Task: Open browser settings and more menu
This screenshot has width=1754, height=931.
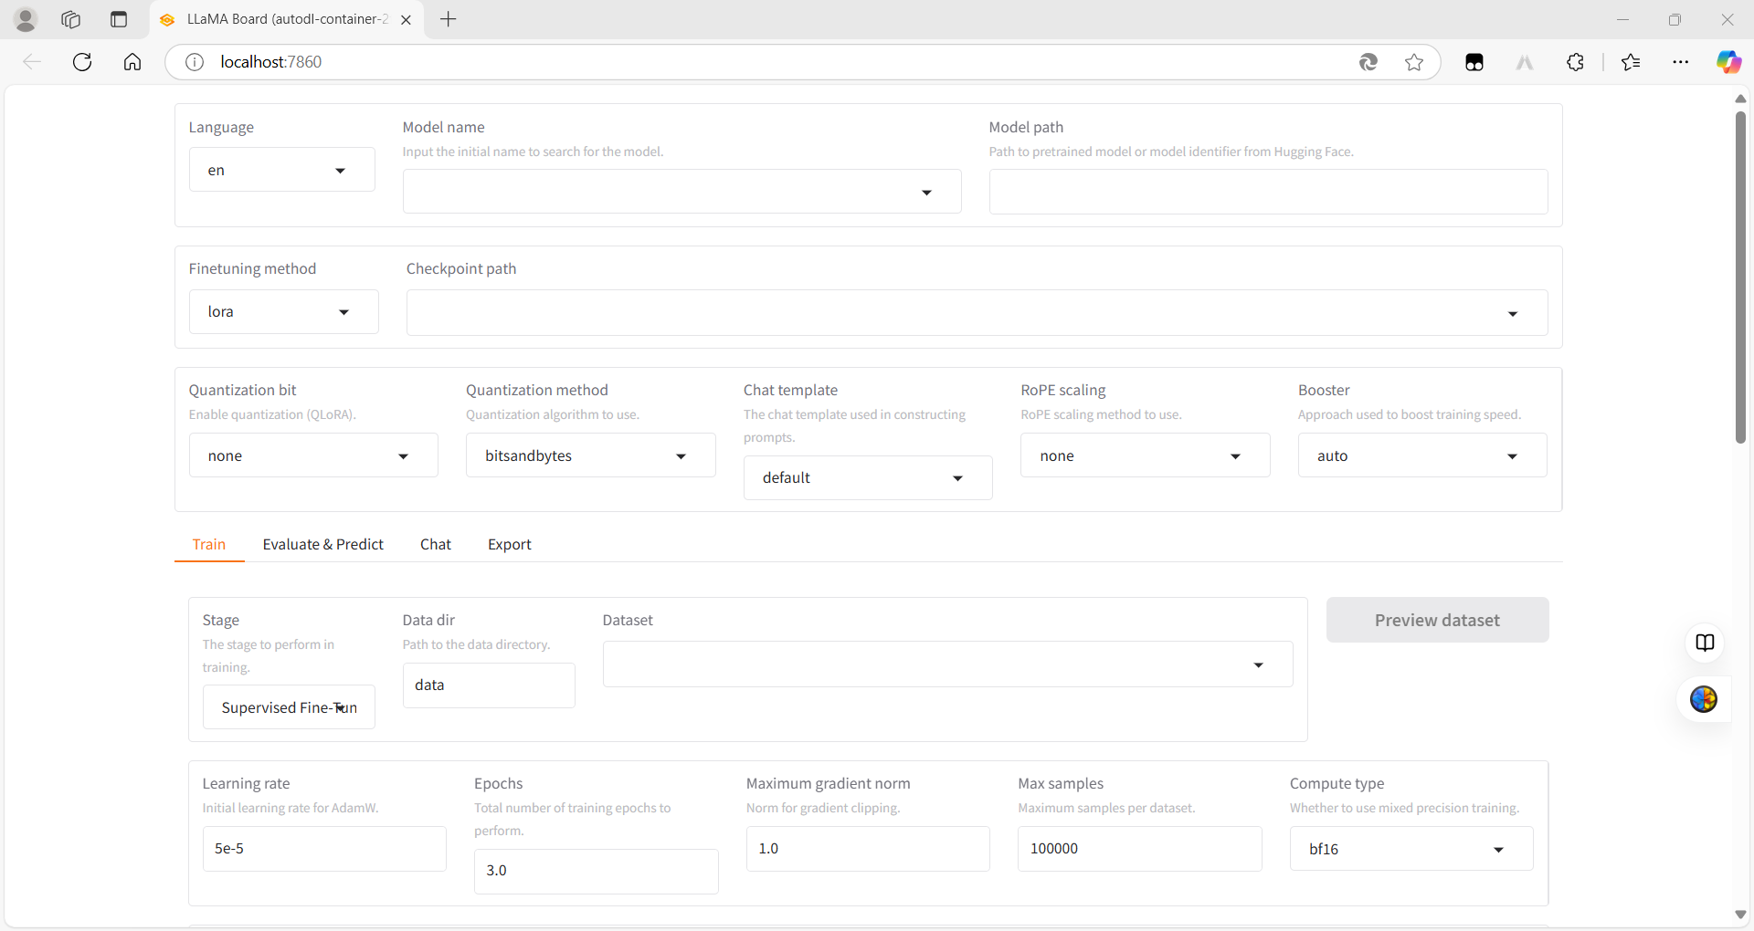Action: 1680,62
